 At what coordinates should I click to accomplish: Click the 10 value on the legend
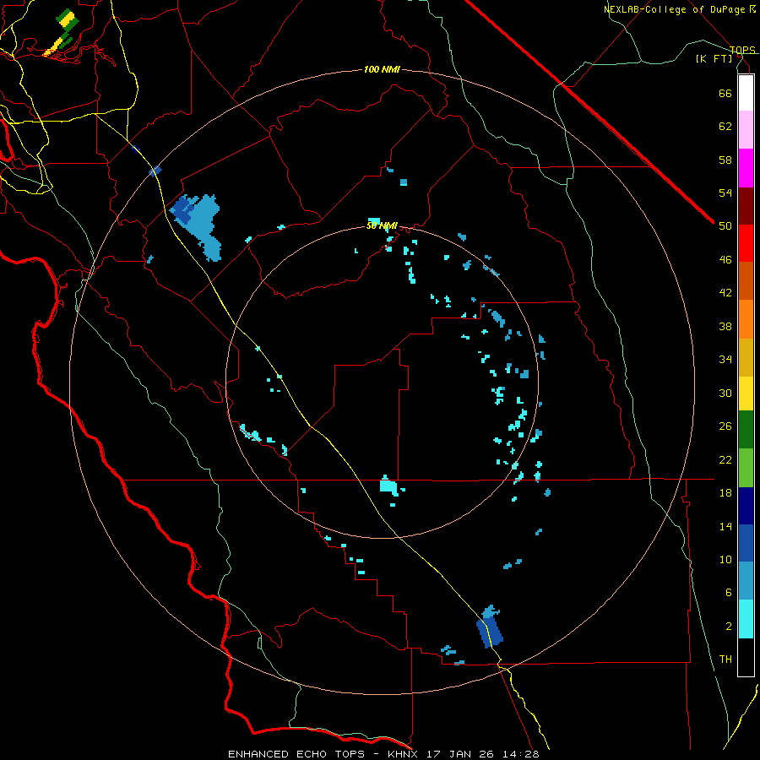[x=725, y=559]
